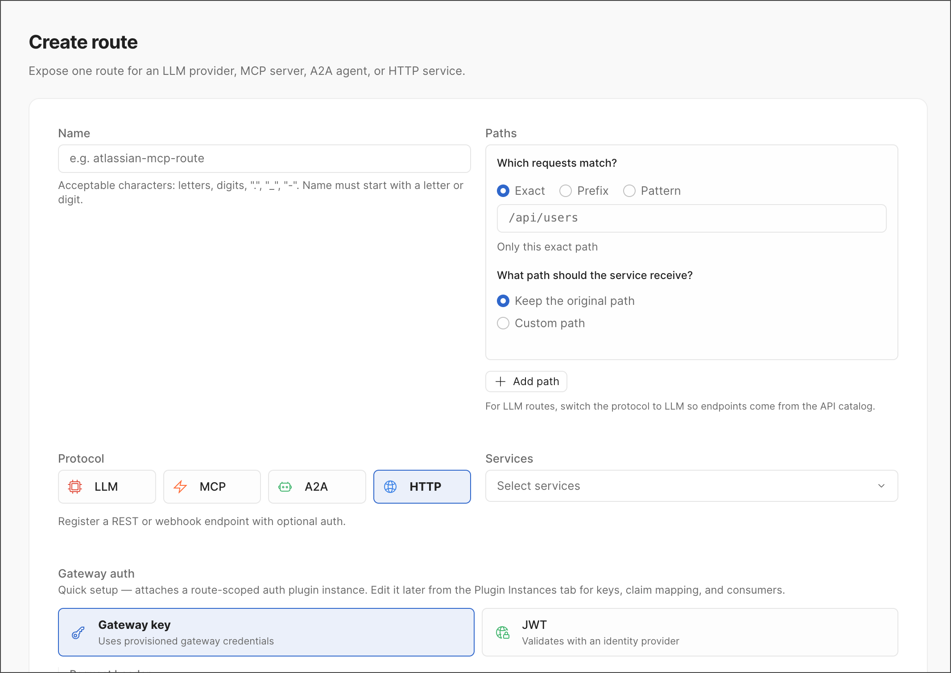The image size is (951, 673).
Task: Switch protocol to LLM
Action: 107,487
